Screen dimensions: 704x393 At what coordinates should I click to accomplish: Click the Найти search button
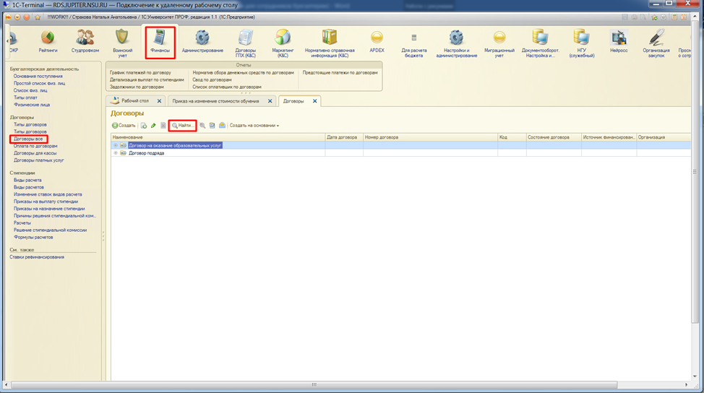click(182, 126)
